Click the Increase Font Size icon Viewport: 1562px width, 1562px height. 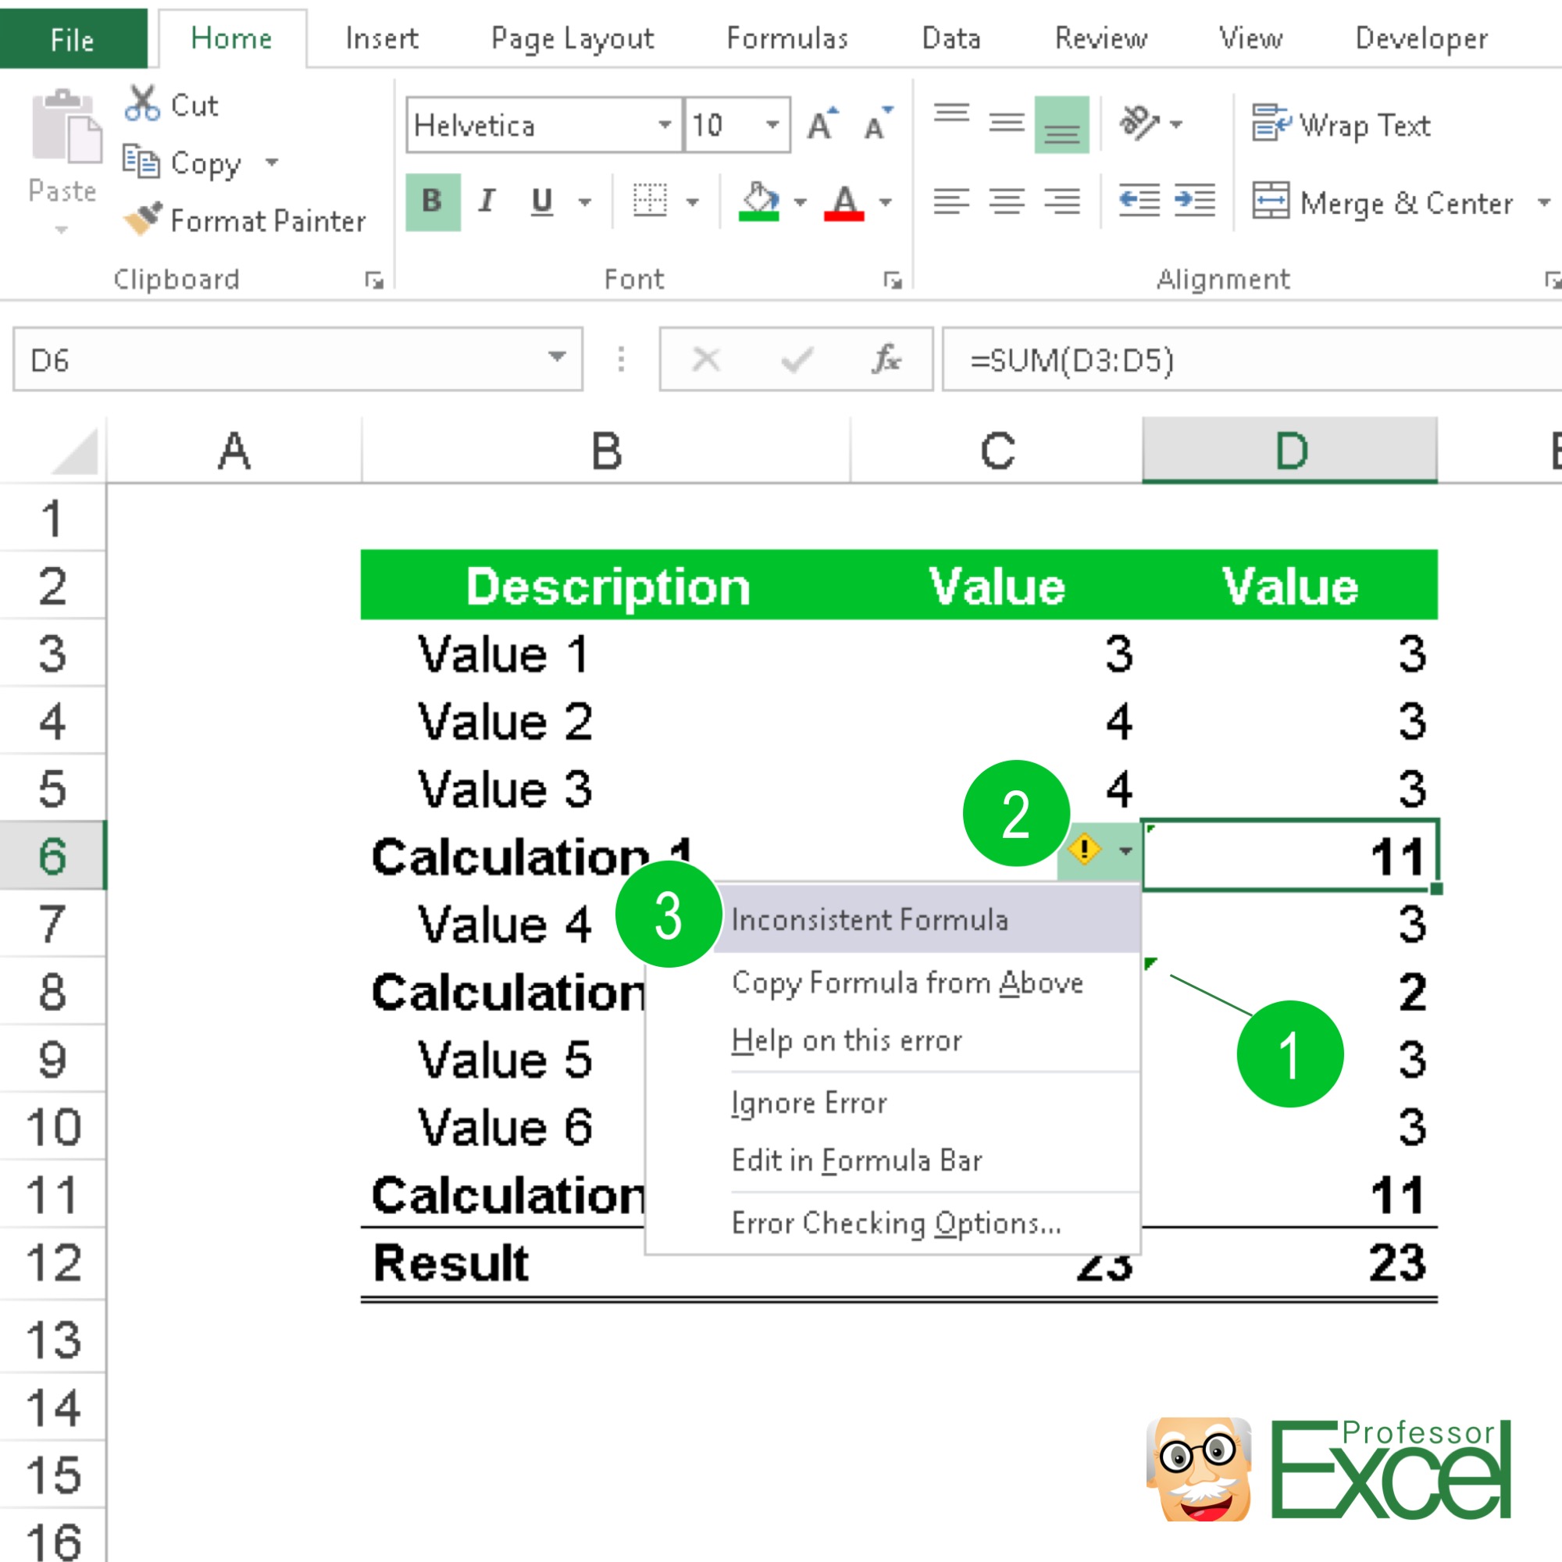coord(821,123)
